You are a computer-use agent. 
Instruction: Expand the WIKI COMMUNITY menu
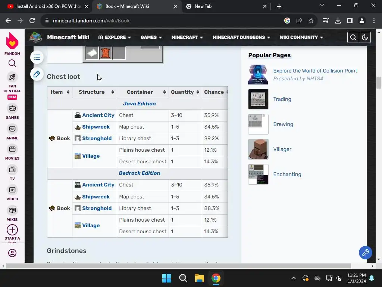pos(301,37)
